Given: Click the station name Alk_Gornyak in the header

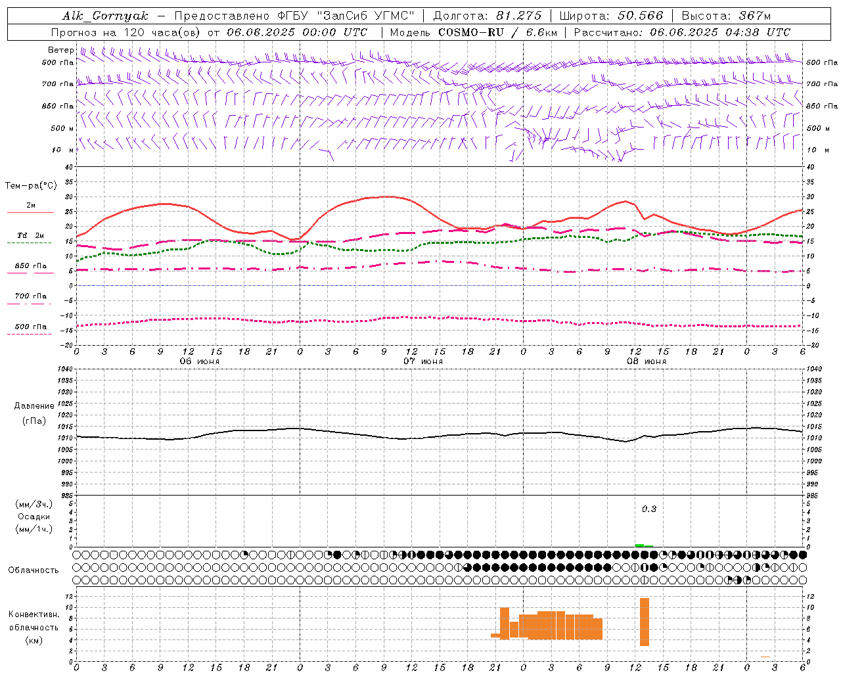Looking at the screenshot, I should pos(105,16).
